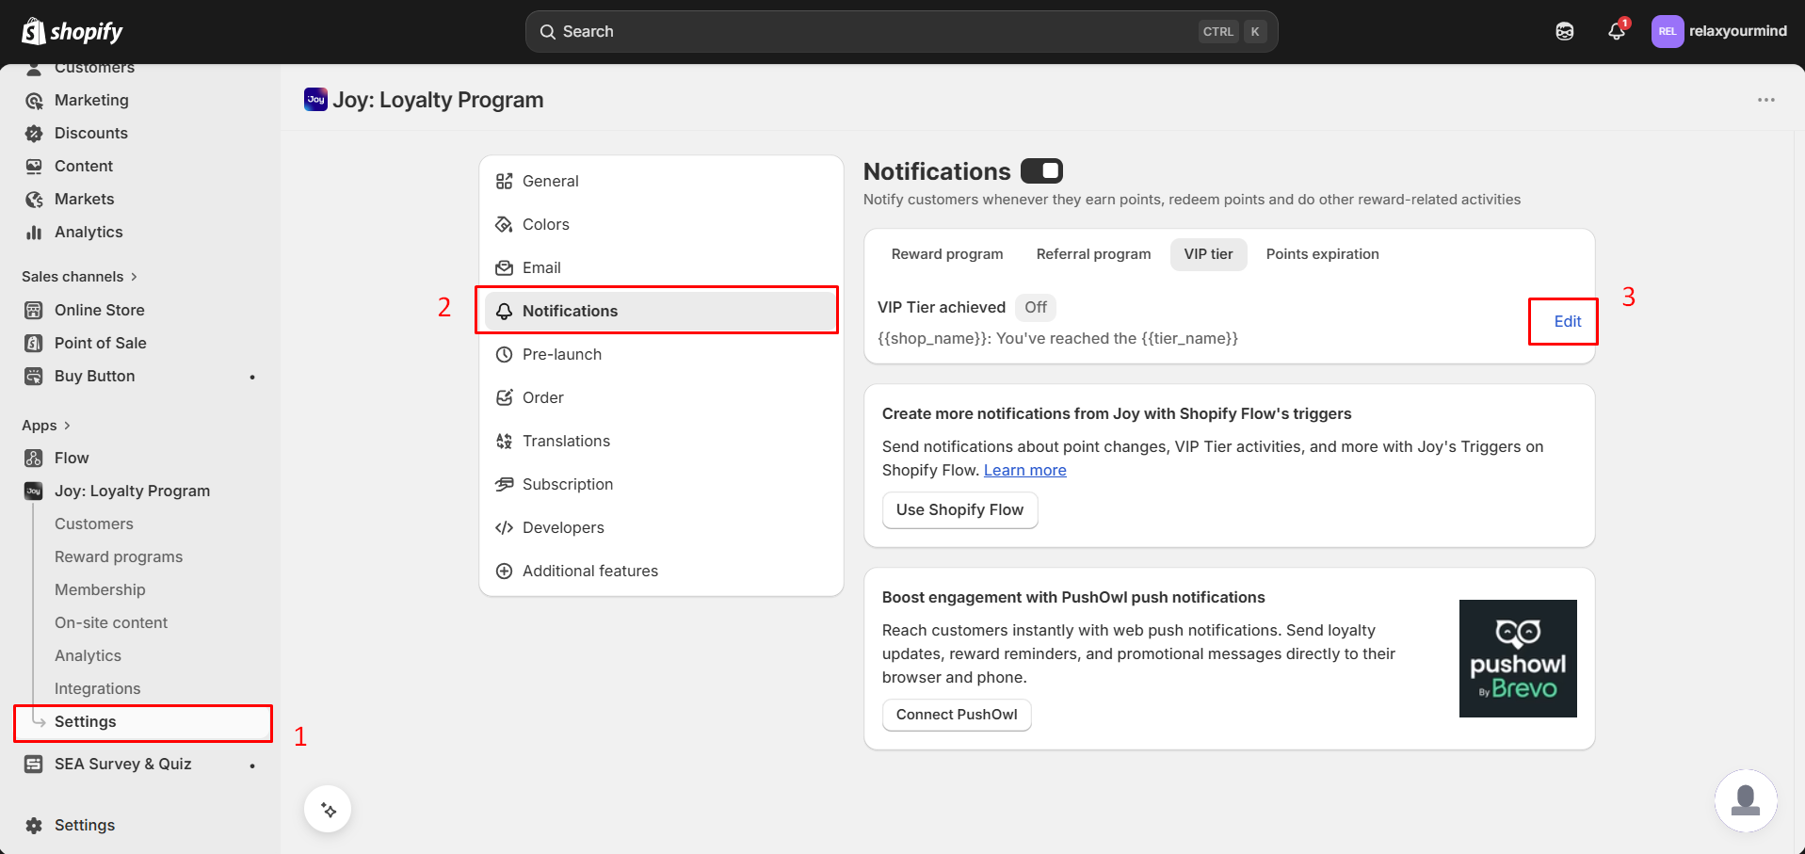The height and width of the screenshot is (854, 1805).
Task: Click the Pre-launch clock icon
Action: coord(505,355)
